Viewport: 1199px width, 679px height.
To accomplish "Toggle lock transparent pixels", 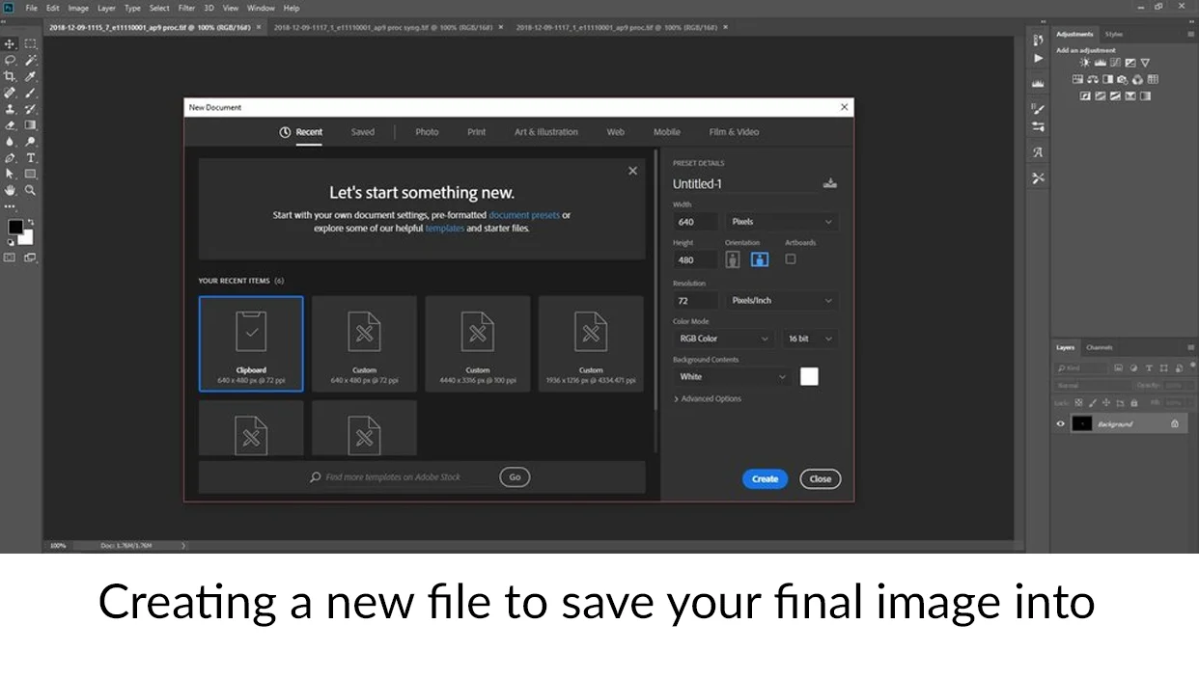I will pos(1078,403).
